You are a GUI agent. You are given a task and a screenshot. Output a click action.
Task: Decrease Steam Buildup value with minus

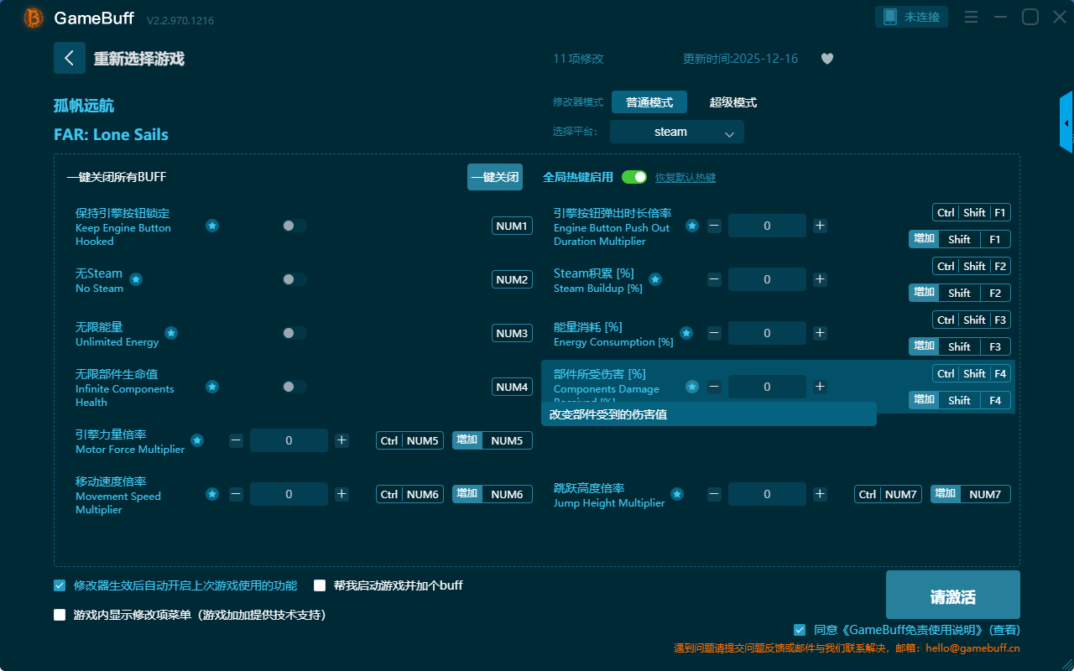pyautogui.click(x=714, y=279)
